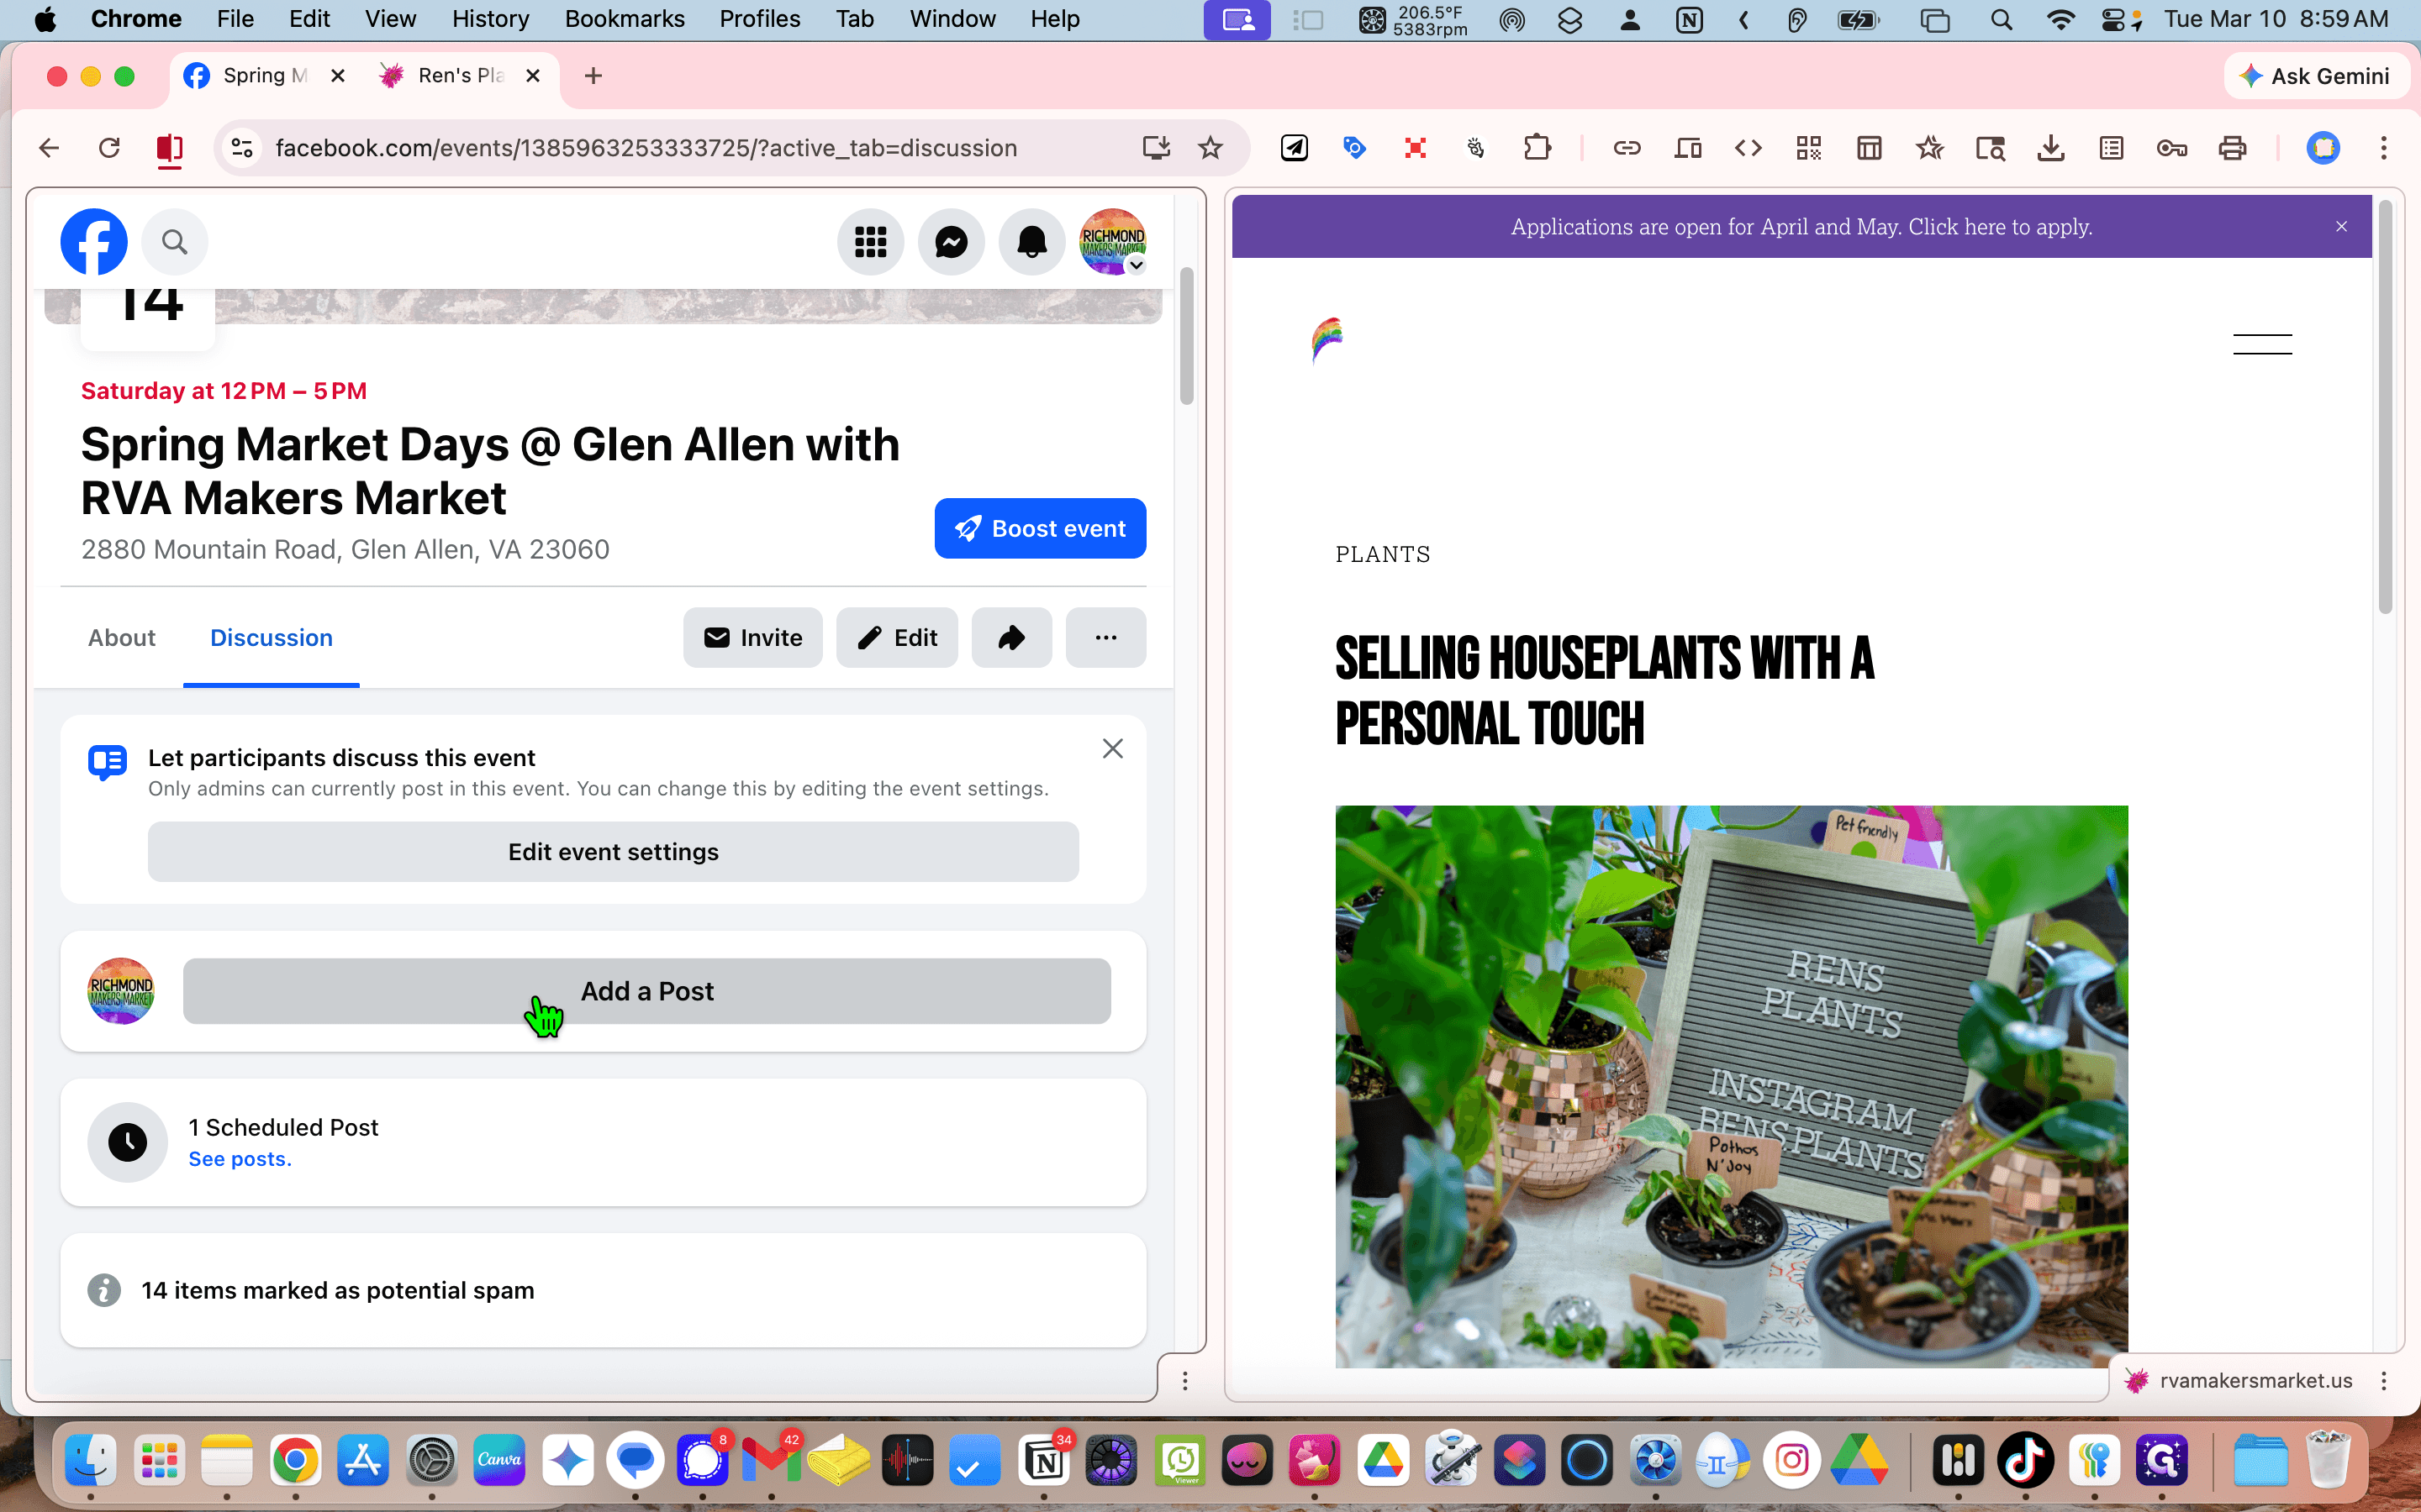Open the Facebook Messenger icon
The width and height of the screenshot is (2421, 1512).
951,241
